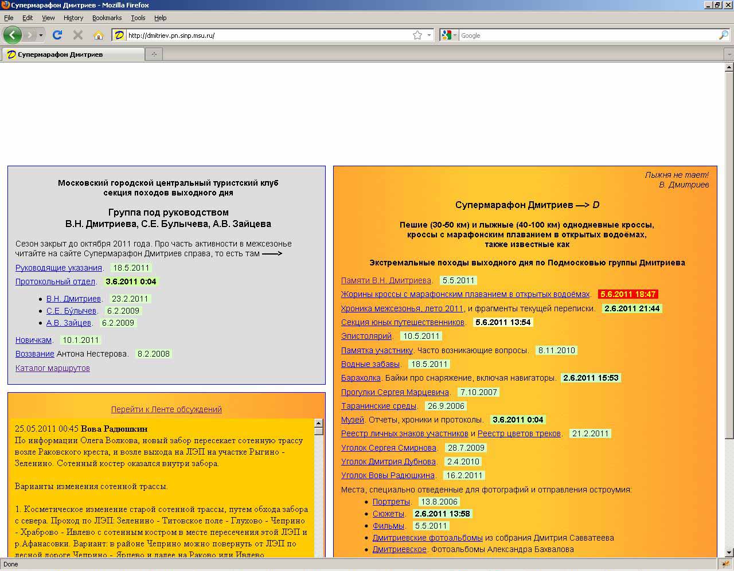Open the Водные забавы link
This screenshot has width=734, height=571.
[x=370, y=364]
